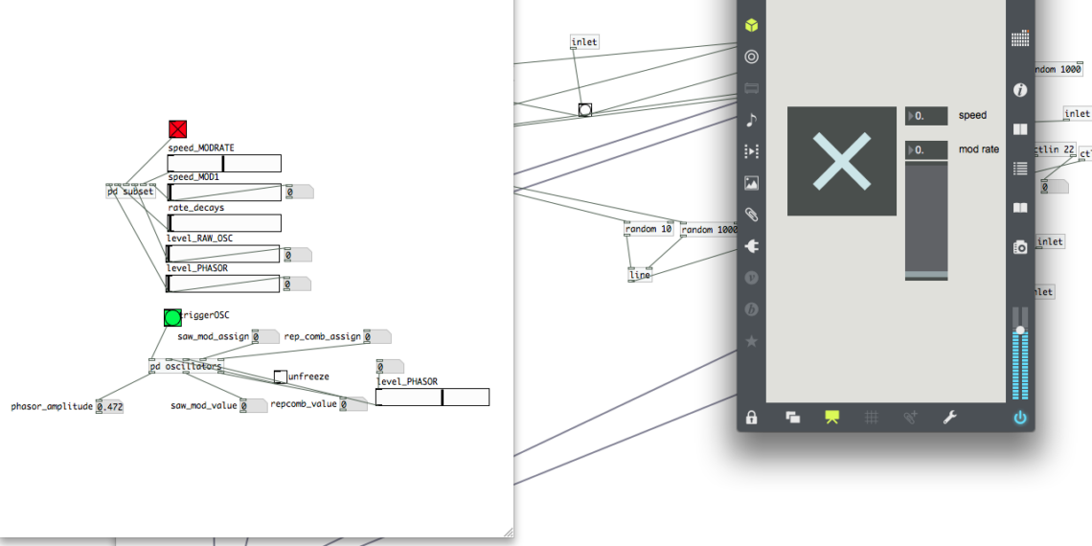Image resolution: width=1092 pixels, height=546 pixels.
Task: Open the plug-ins browser plug icon
Action: 752,246
